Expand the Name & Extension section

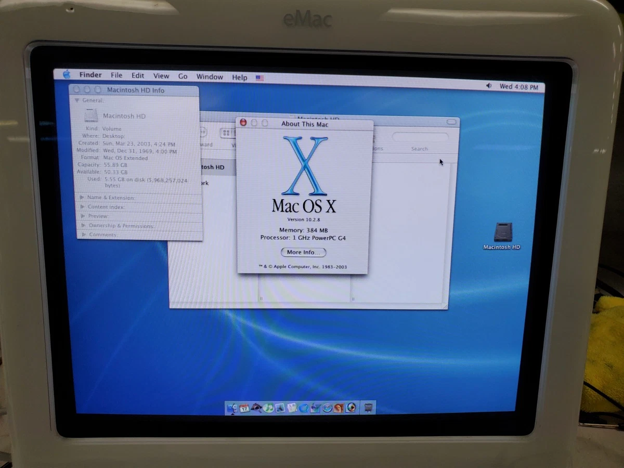click(82, 198)
